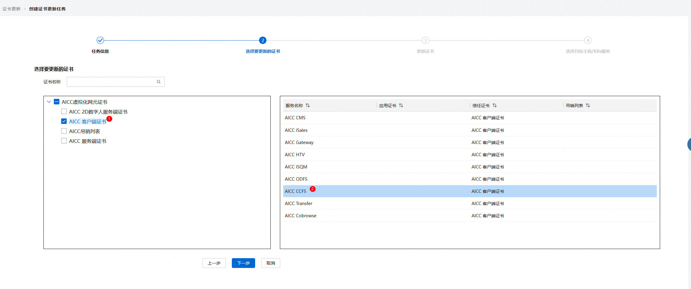691x289 pixels.
Task: Click step 2 circle in the wizard
Action: 263,40
